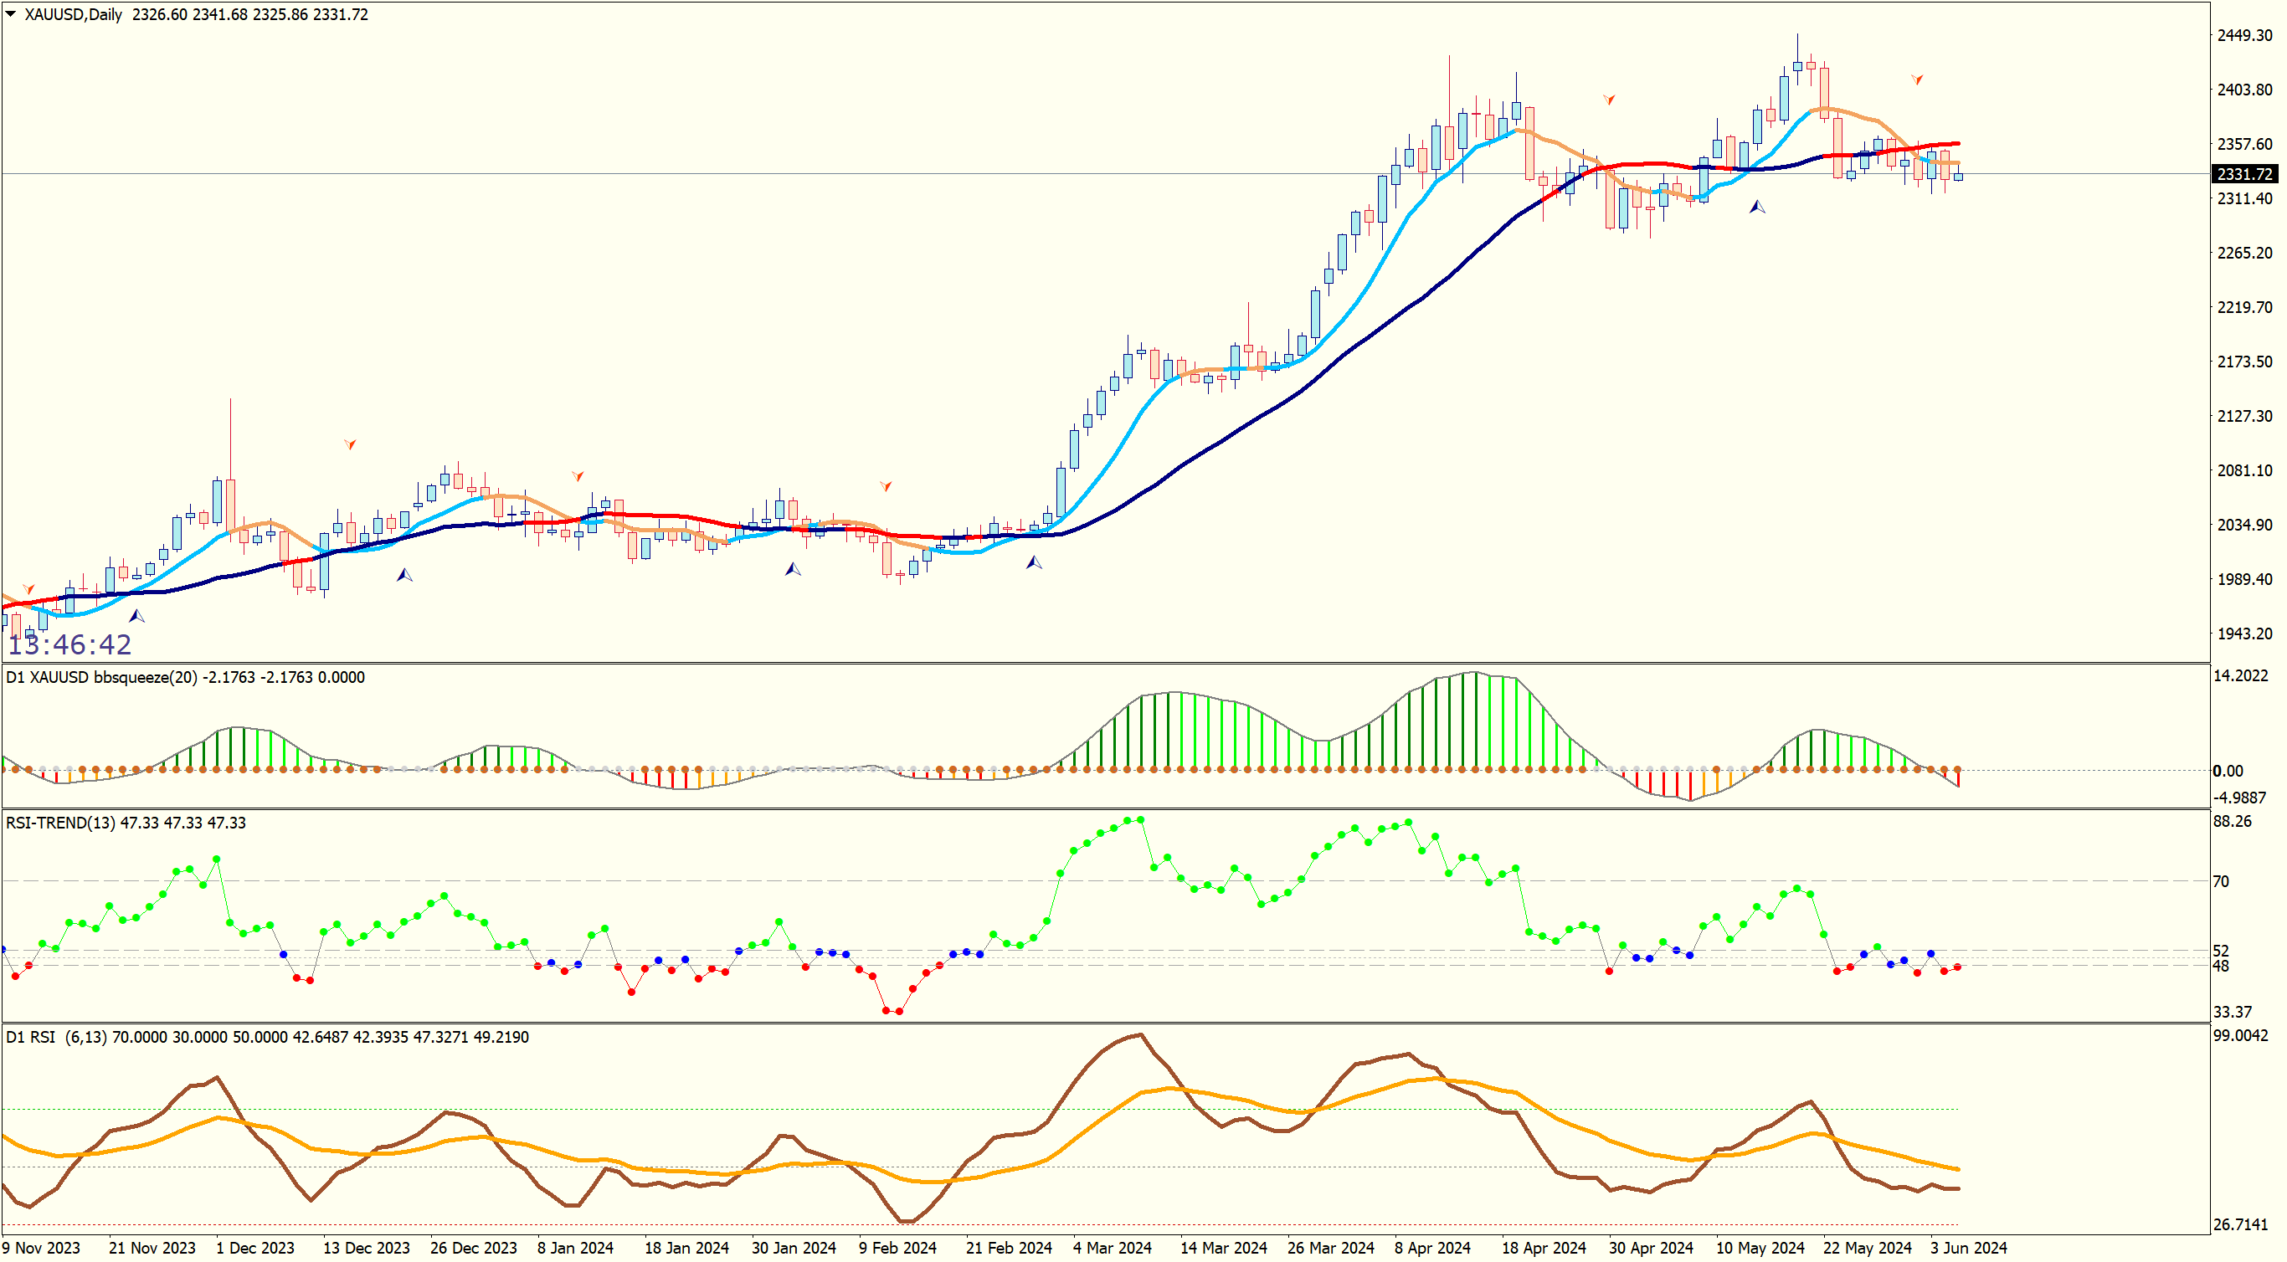The height and width of the screenshot is (1262, 2287).
Task: Click the 4 Mar 2024 date on time axis
Action: [x=1112, y=1248]
